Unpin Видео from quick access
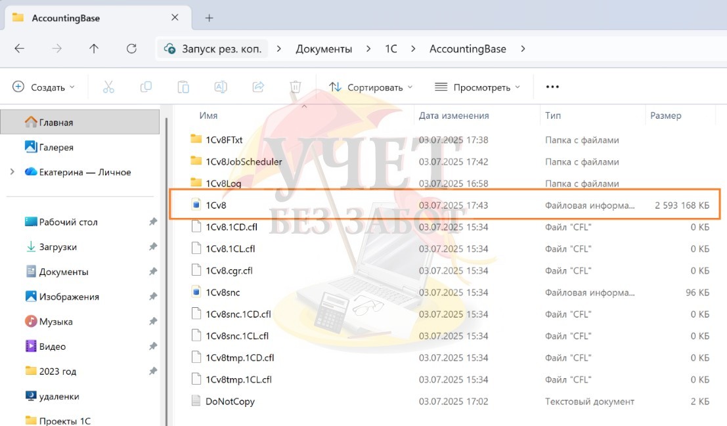 (153, 347)
